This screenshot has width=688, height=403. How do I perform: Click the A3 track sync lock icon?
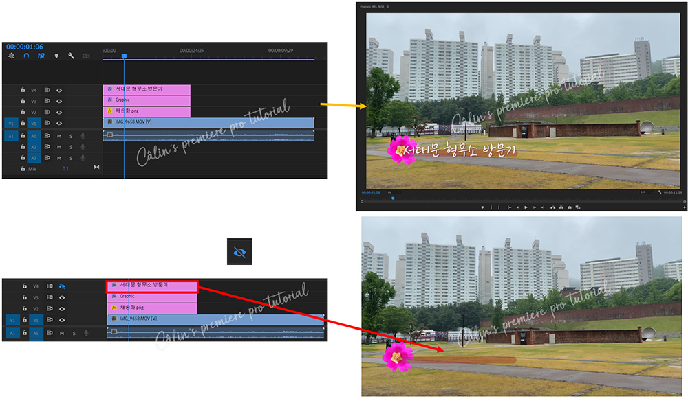tap(47, 158)
